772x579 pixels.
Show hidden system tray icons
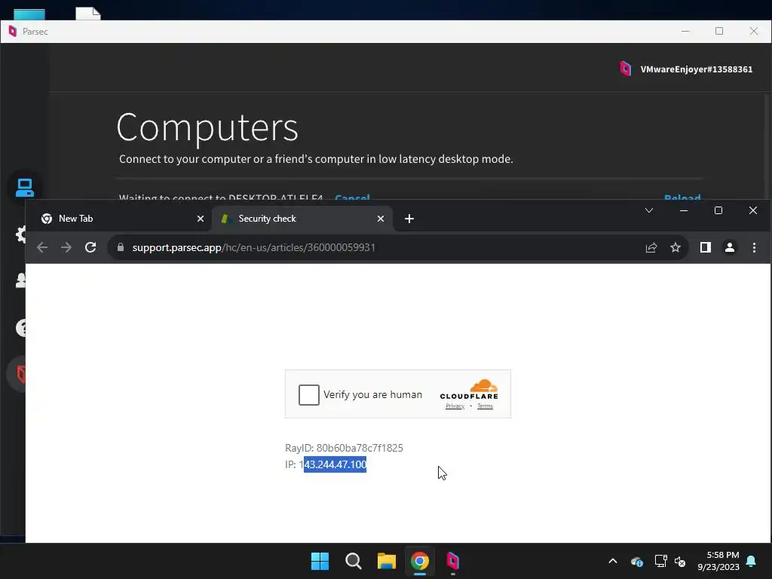pos(613,561)
